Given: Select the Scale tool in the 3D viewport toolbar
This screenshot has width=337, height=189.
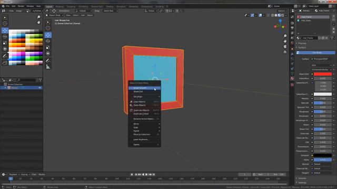Looking at the screenshot, I should 48,47.
